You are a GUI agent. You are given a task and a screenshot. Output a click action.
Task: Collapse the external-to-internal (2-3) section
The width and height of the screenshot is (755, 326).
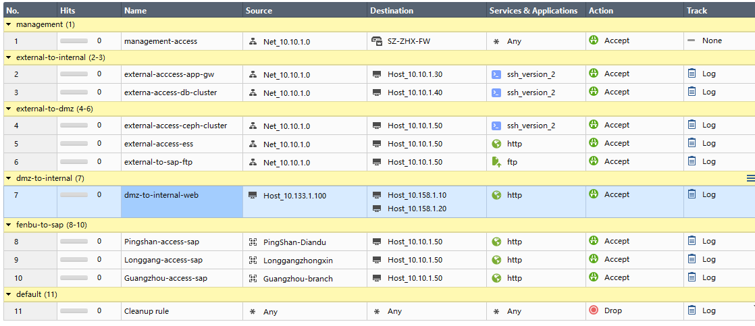(9, 57)
